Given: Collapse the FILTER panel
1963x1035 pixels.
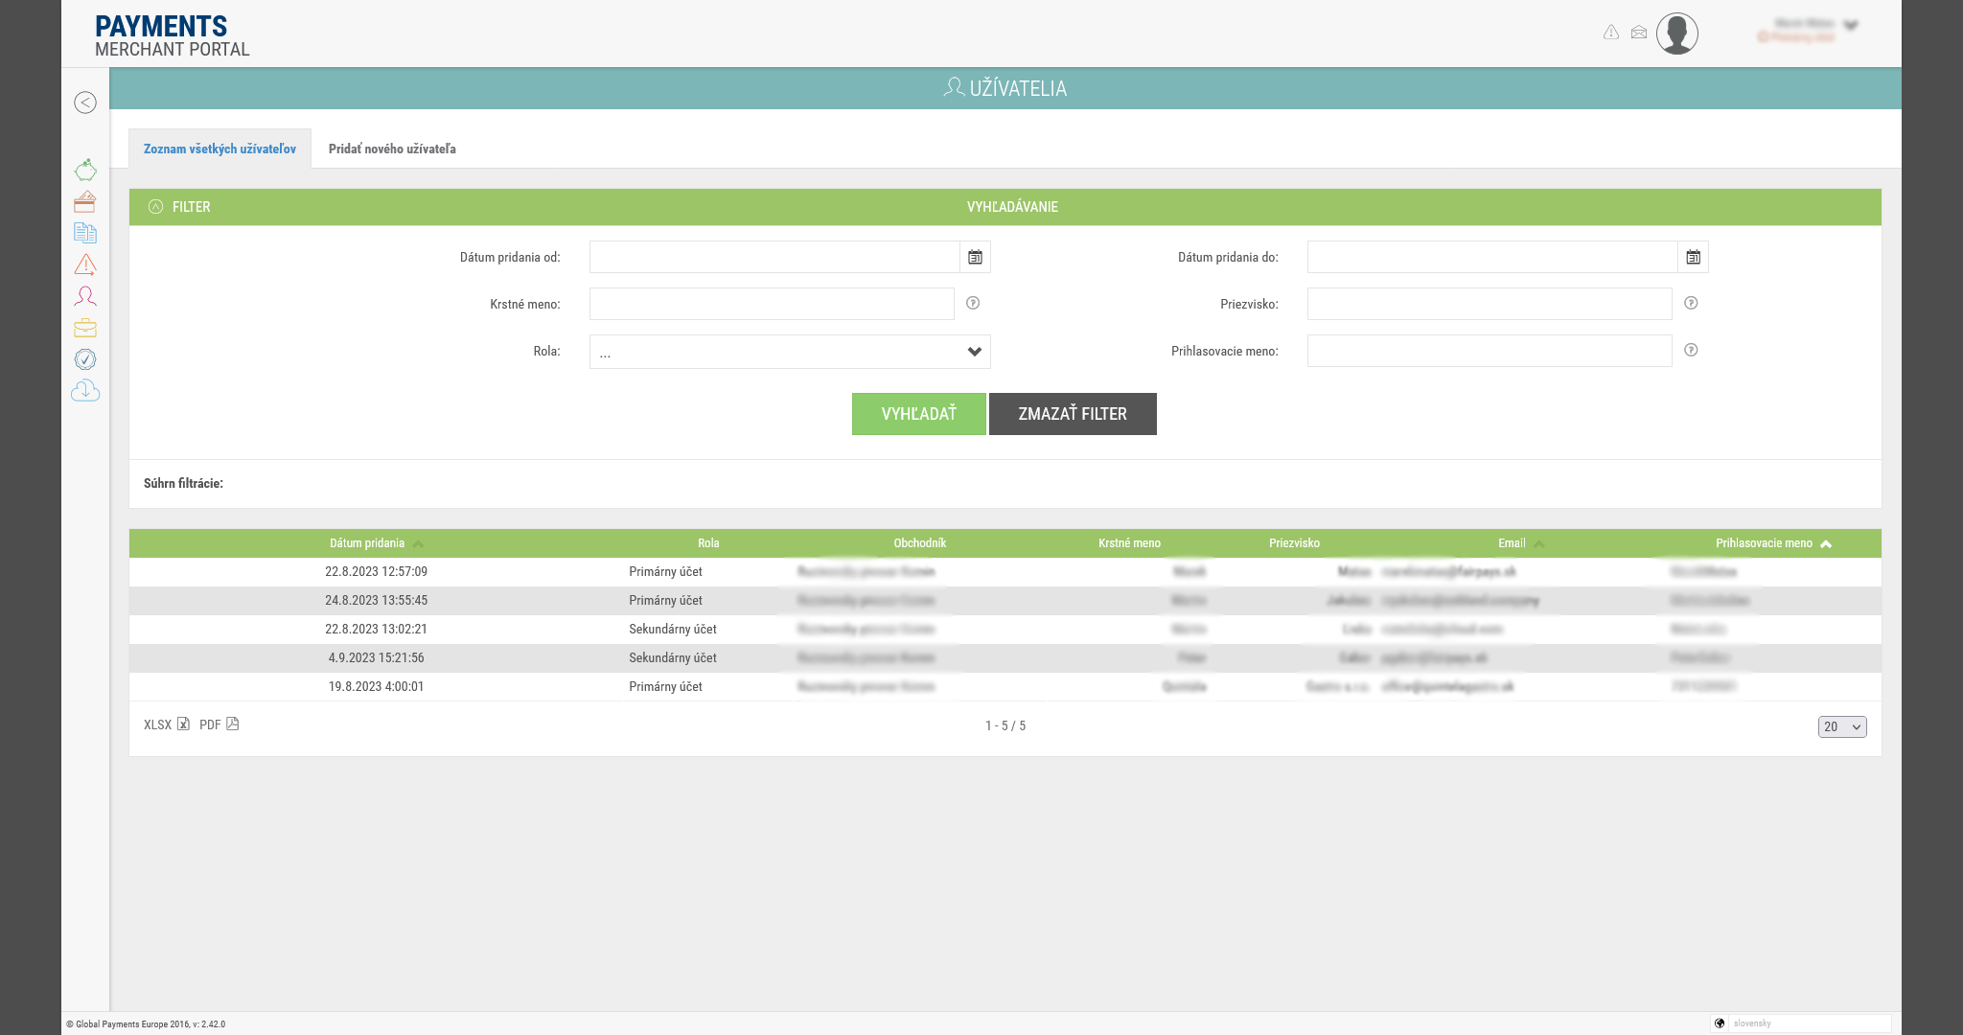Looking at the screenshot, I should click(x=156, y=207).
